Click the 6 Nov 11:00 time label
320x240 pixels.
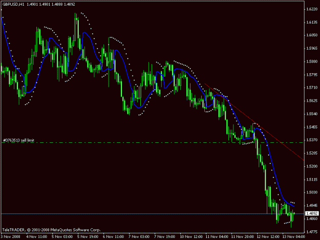click(114, 236)
